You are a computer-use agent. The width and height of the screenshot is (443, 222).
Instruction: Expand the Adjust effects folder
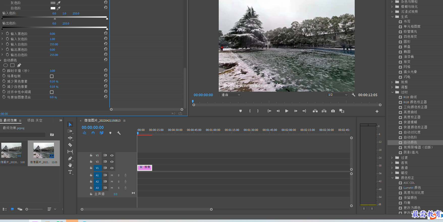pos(392,87)
